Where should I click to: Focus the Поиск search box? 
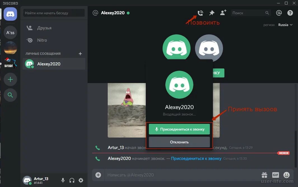pos(251,13)
